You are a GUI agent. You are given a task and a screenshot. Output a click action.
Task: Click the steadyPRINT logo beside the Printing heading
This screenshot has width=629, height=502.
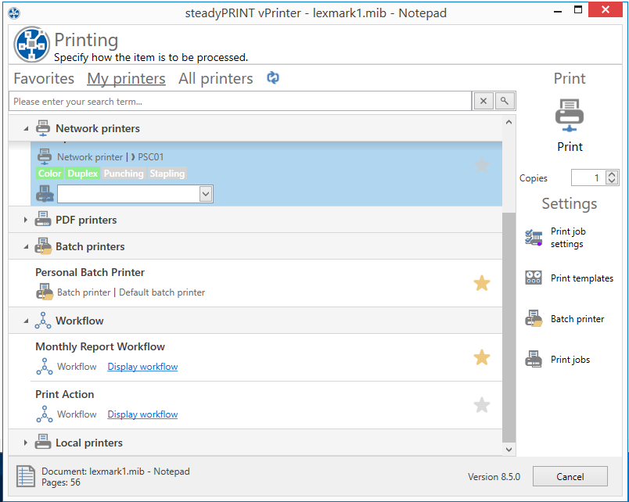[32, 45]
